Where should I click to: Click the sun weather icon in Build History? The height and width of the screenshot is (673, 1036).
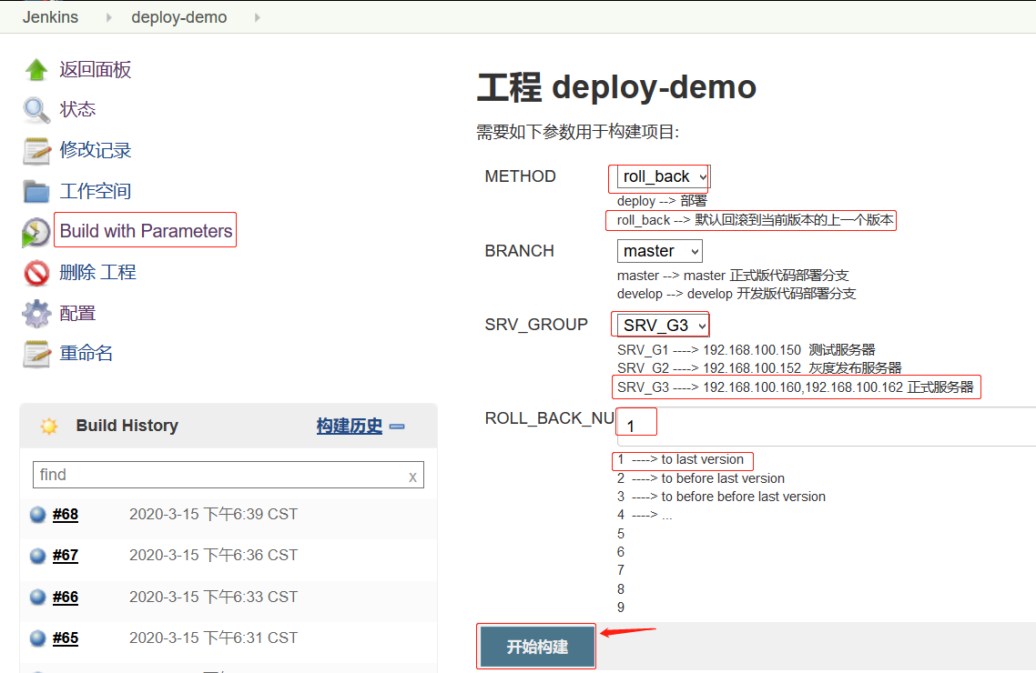tap(49, 427)
